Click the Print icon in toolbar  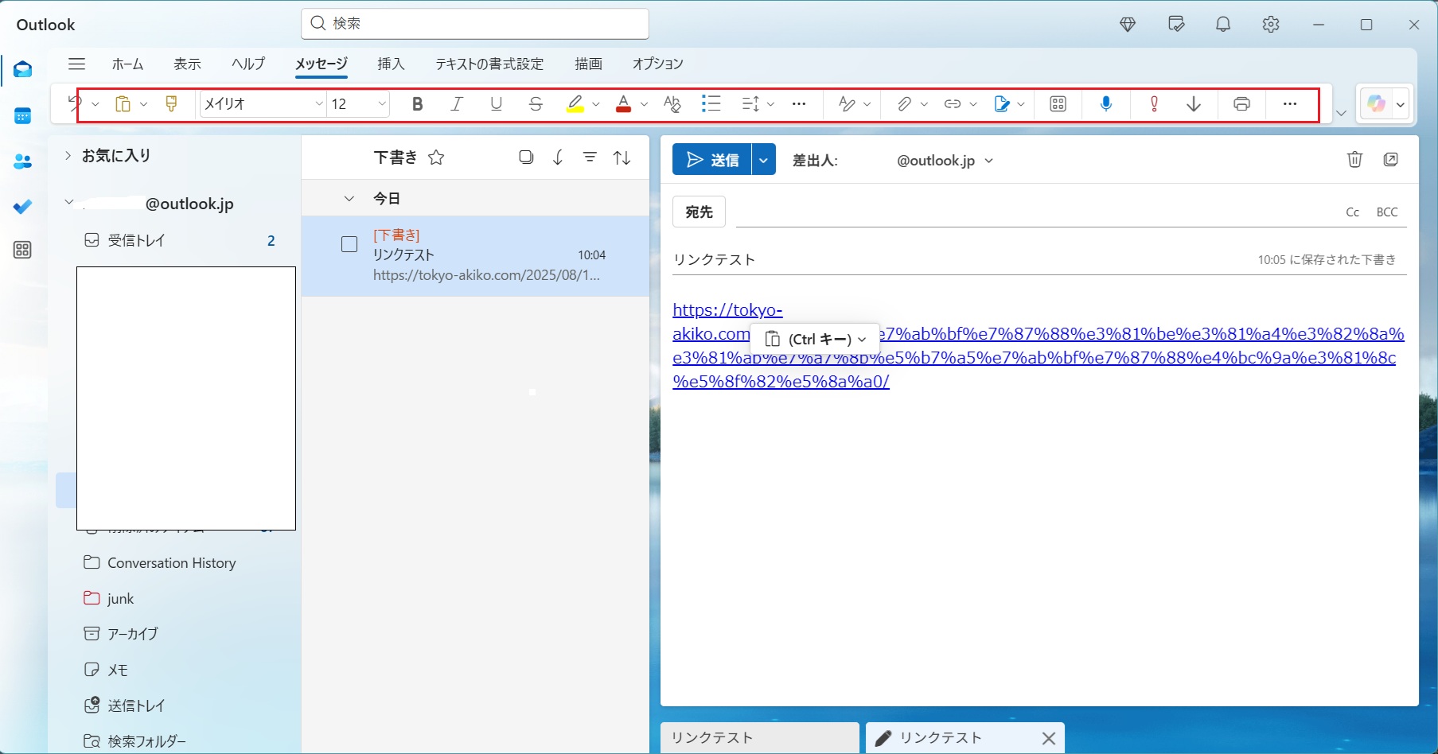[1241, 104]
